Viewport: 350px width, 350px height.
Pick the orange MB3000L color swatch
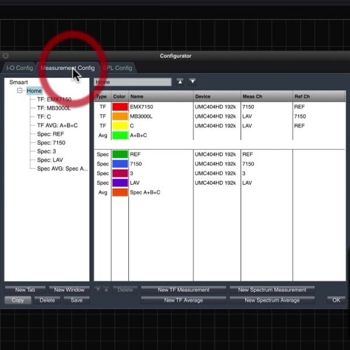point(120,116)
